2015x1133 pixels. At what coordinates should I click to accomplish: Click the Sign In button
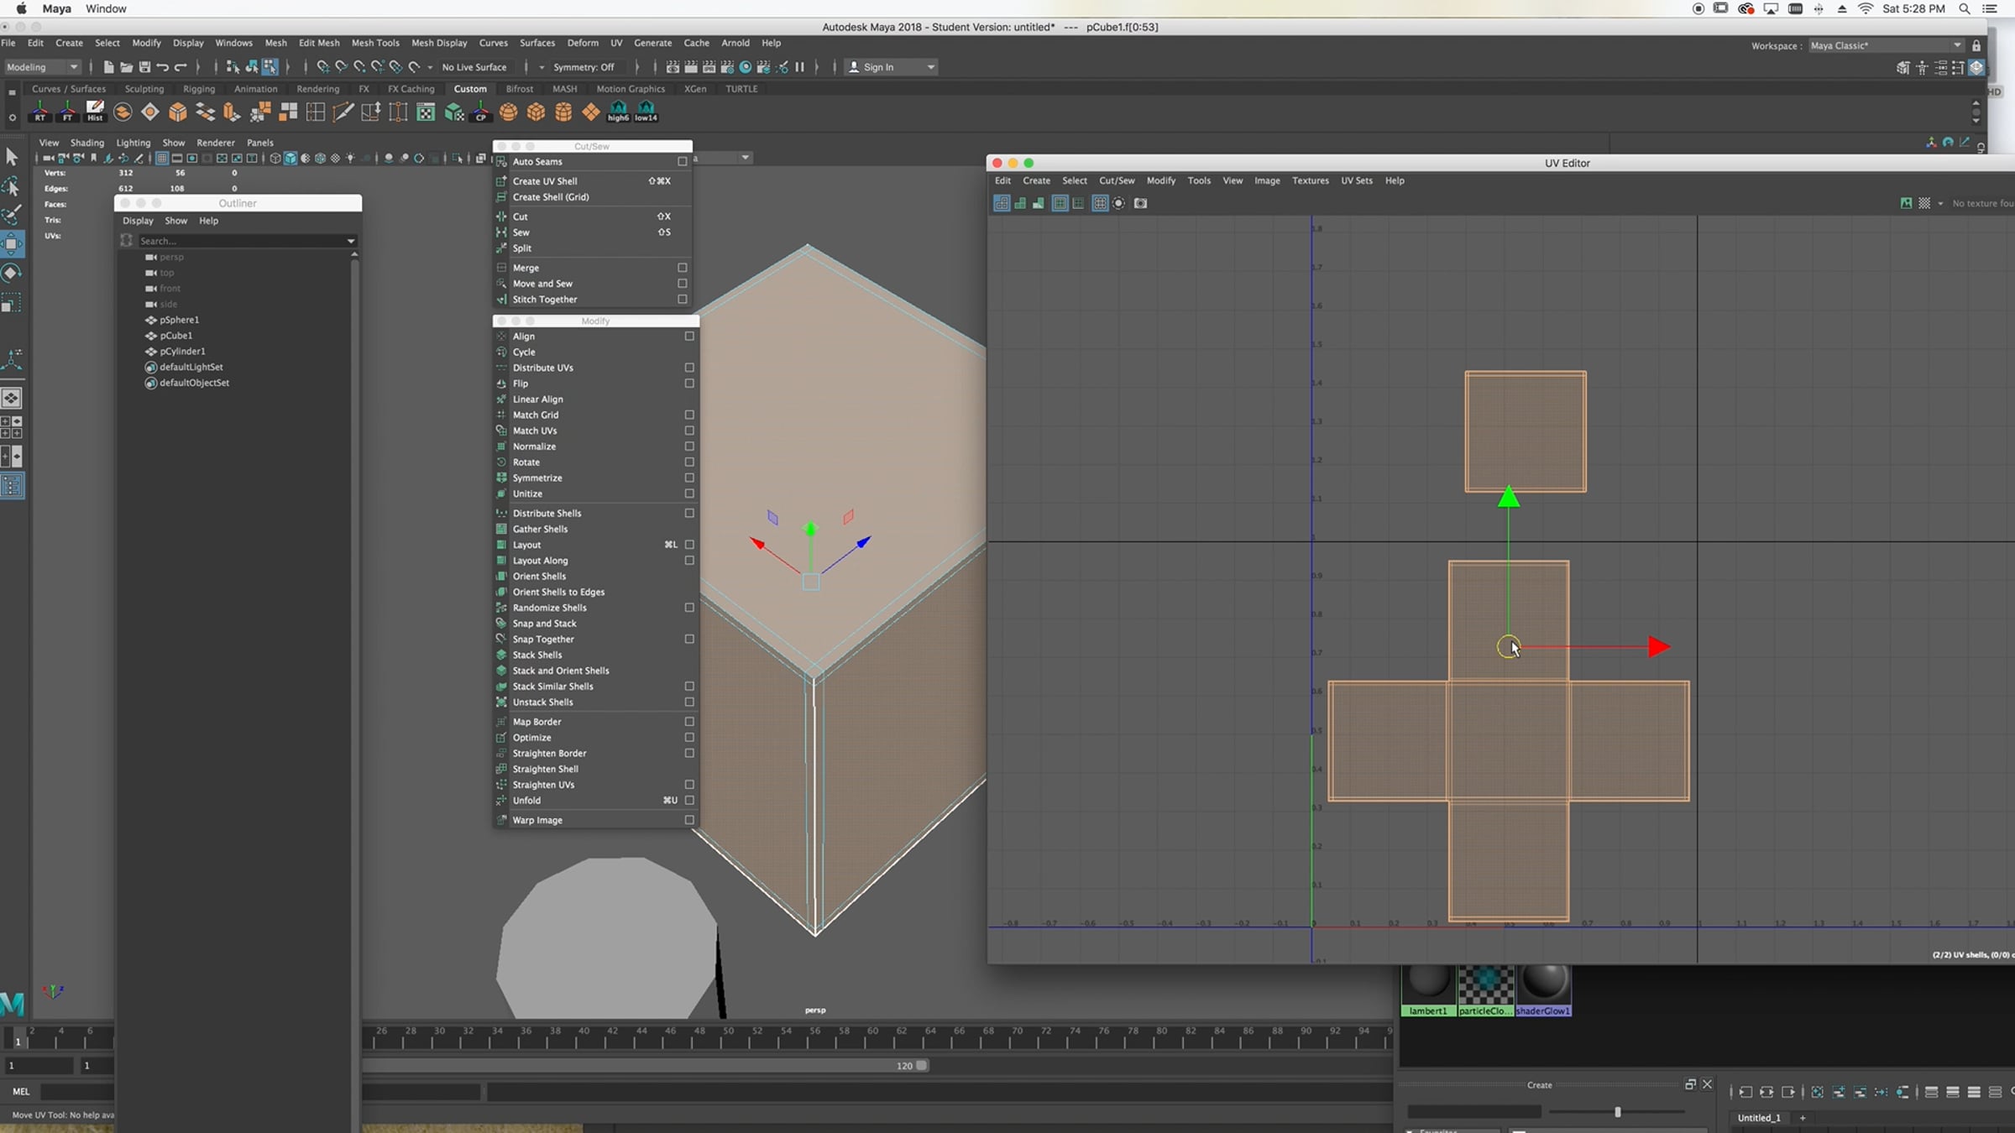pos(879,66)
